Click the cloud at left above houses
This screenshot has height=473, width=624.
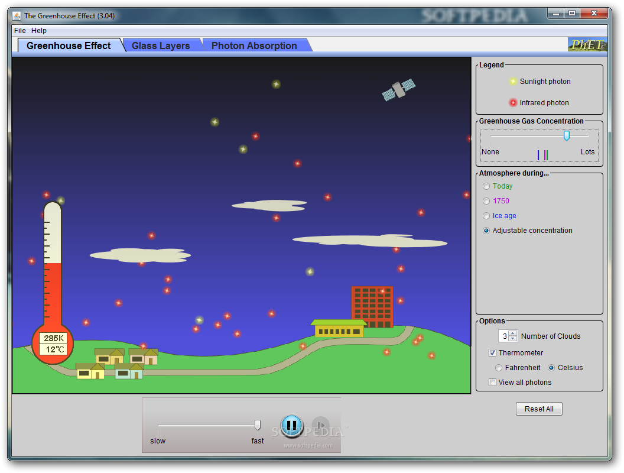click(140, 255)
